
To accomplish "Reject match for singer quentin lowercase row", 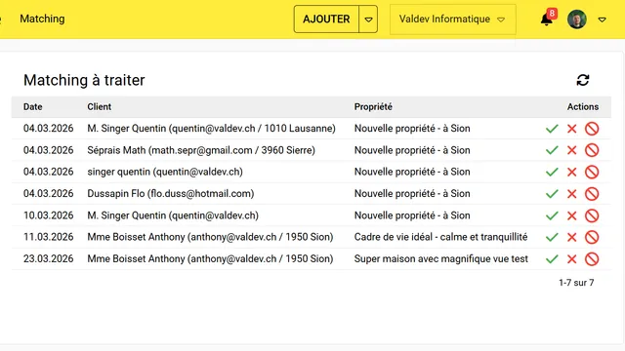I will (572, 172).
